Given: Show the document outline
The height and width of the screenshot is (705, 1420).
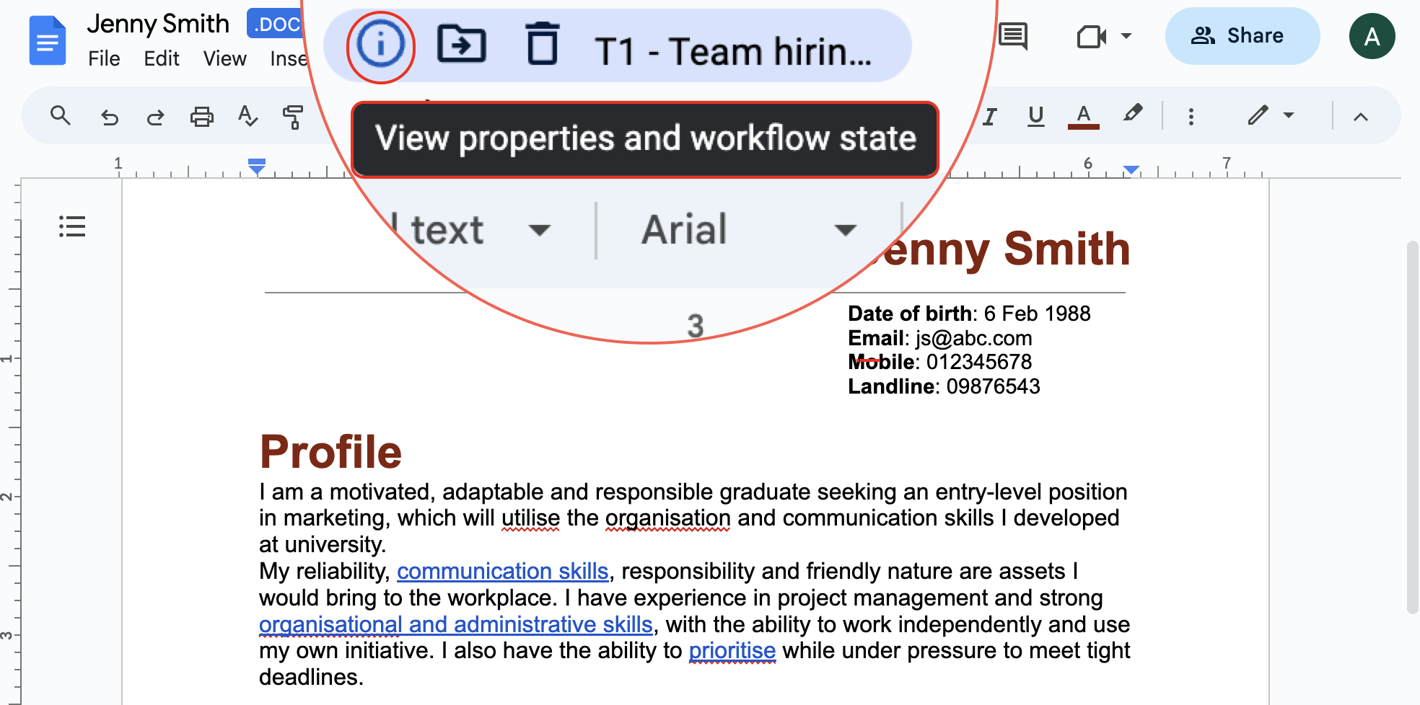Looking at the screenshot, I should [72, 226].
